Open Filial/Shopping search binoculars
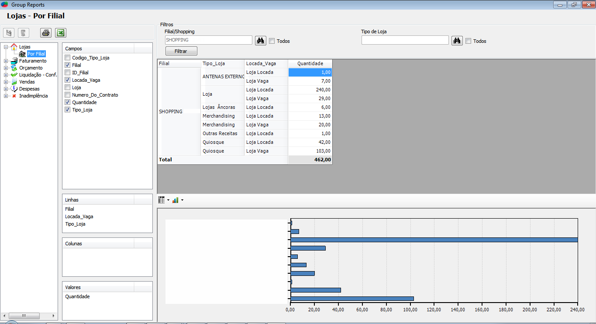This screenshot has width=596, height=324. point(261,41)
